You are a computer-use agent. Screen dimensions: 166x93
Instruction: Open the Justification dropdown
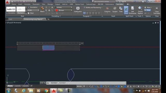coord(78,10)
